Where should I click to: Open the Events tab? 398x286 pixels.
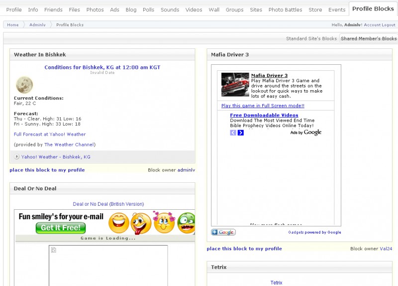tap(337, 9)
